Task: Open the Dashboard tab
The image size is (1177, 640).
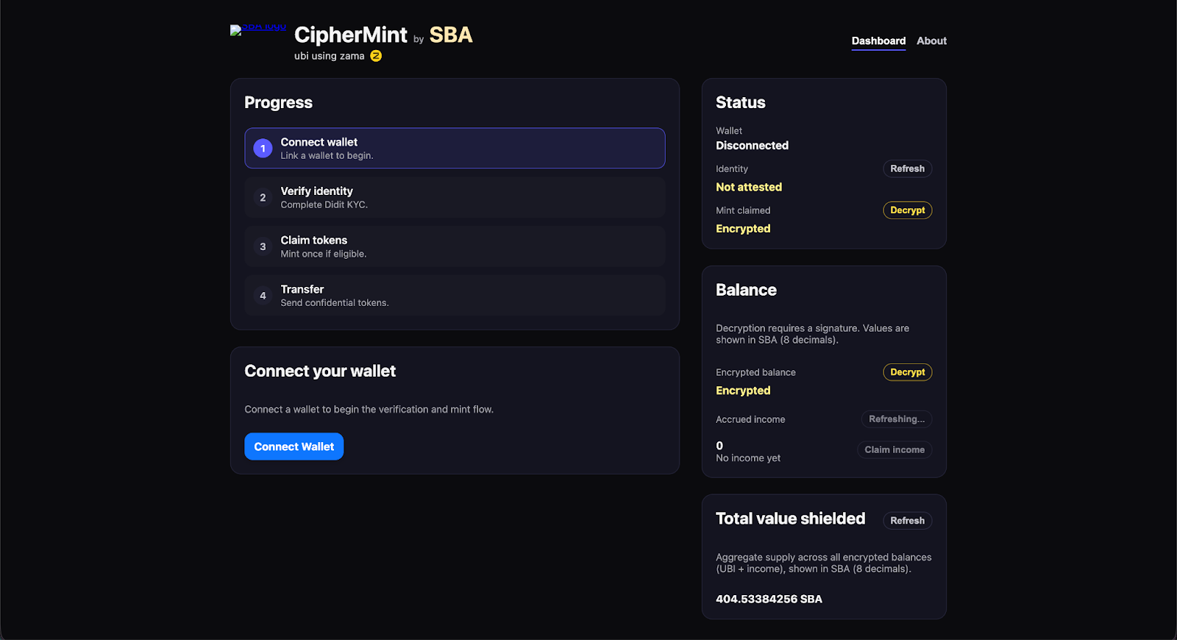Action: pos(878,41)
